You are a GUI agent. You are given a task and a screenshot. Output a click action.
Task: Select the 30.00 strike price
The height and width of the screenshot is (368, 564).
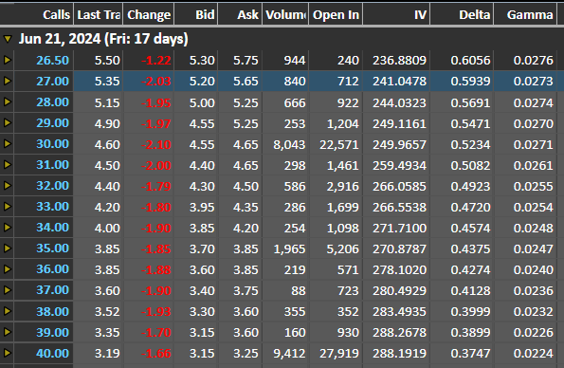click(52, 143)
